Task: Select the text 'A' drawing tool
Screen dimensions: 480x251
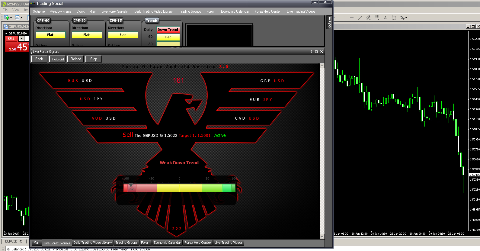Action: click(x=386, y=18)
